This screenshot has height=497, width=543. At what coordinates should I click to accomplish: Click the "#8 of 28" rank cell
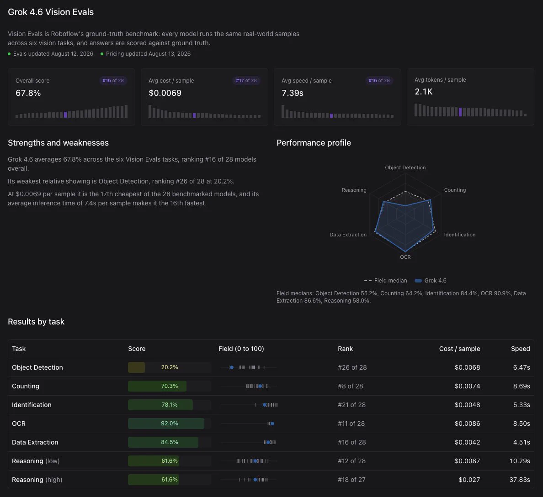click(351, 386)
